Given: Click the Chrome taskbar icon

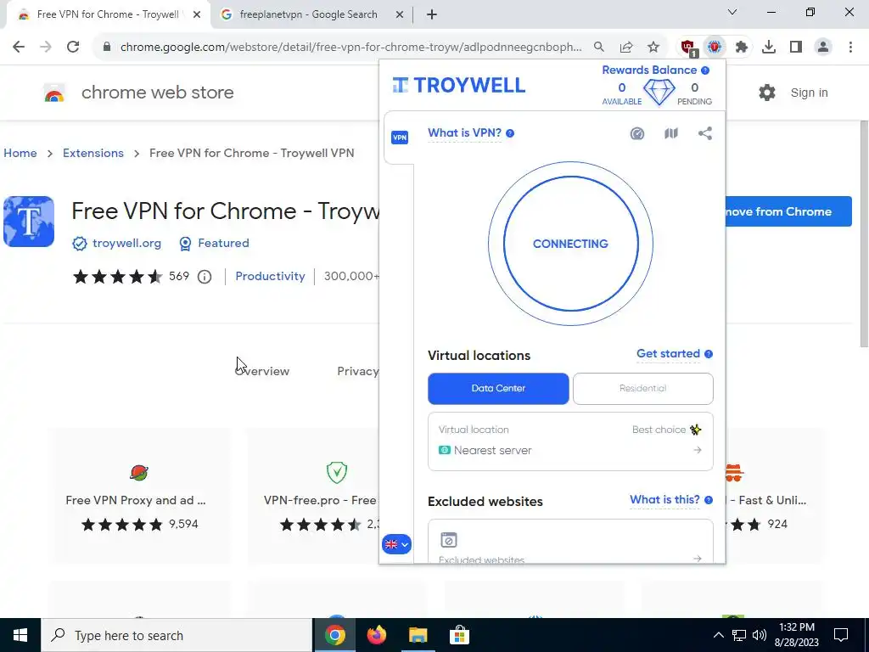Looking at the screenshot, I should click(x=334, y=635).
